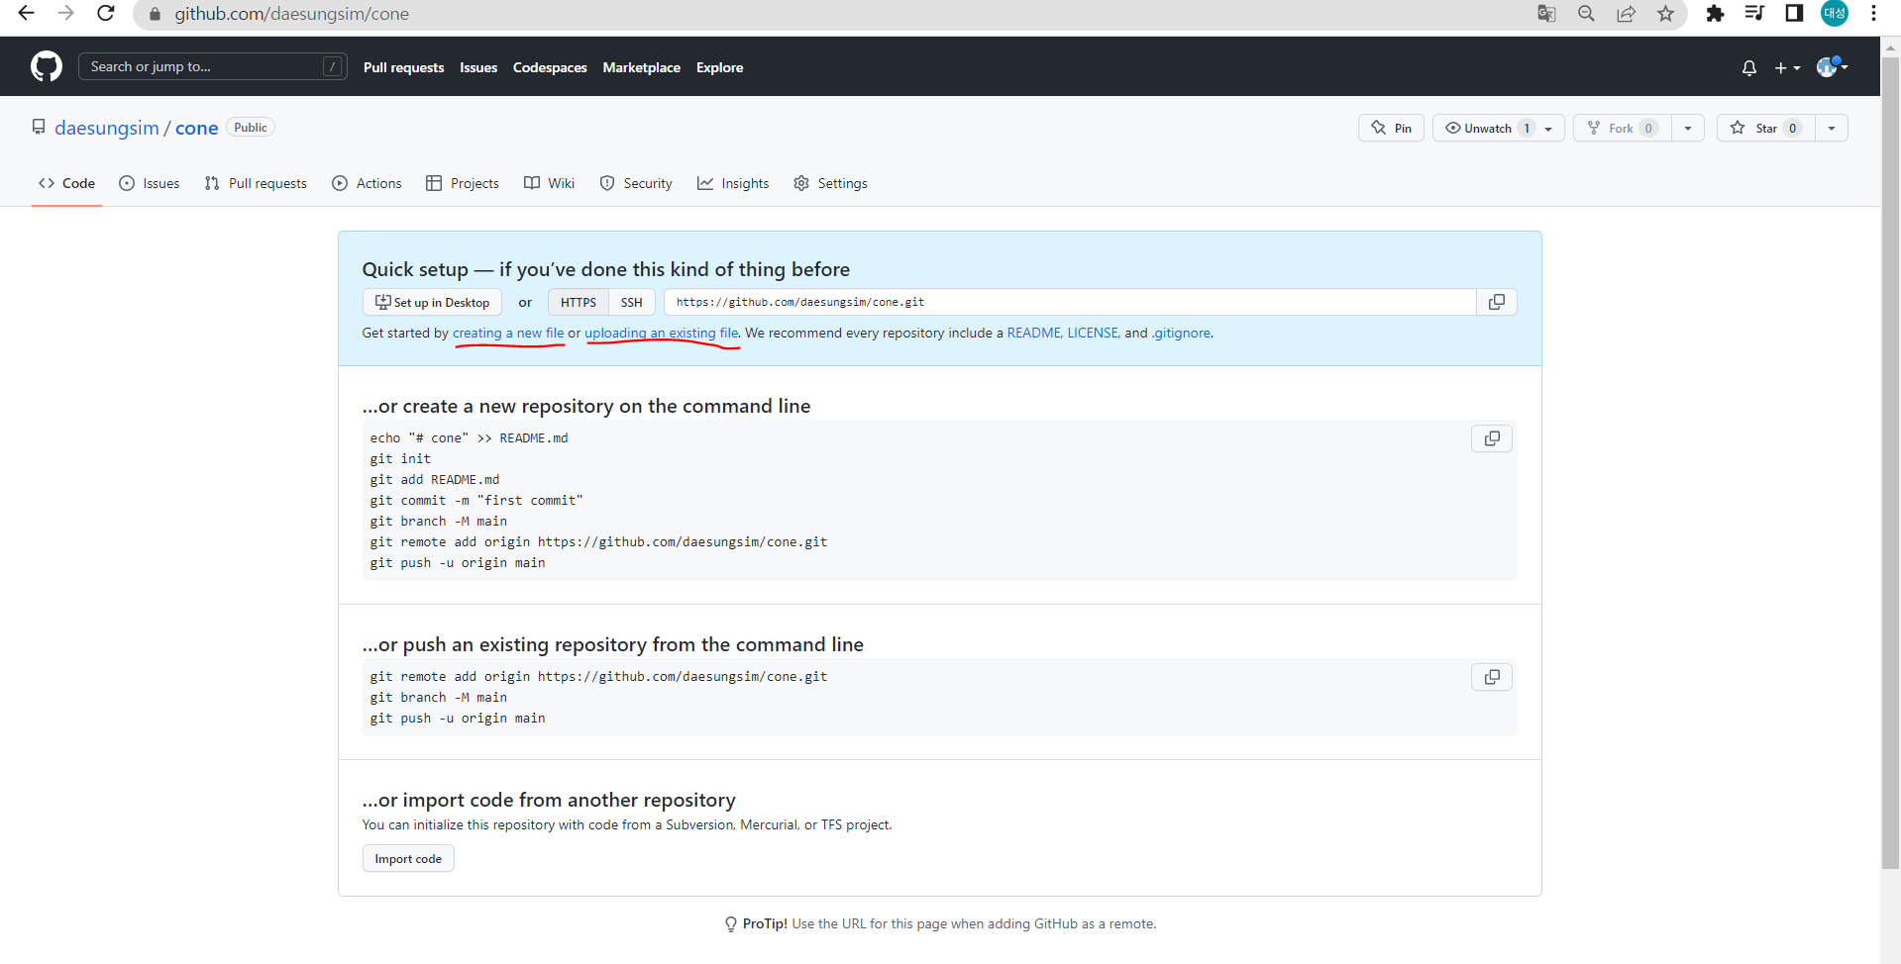This screenshot has width=1901, height=964.
Task: Open Marketplace in top navigation
Action: [x=641, y=67]
